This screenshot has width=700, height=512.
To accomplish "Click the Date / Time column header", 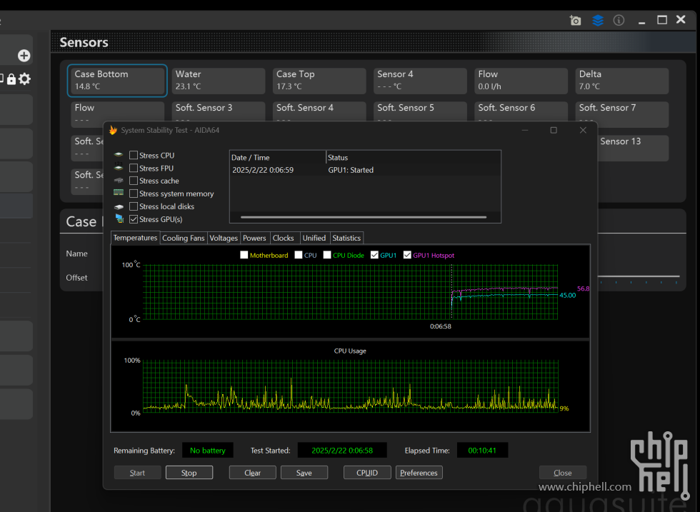I will coord(278,158).
